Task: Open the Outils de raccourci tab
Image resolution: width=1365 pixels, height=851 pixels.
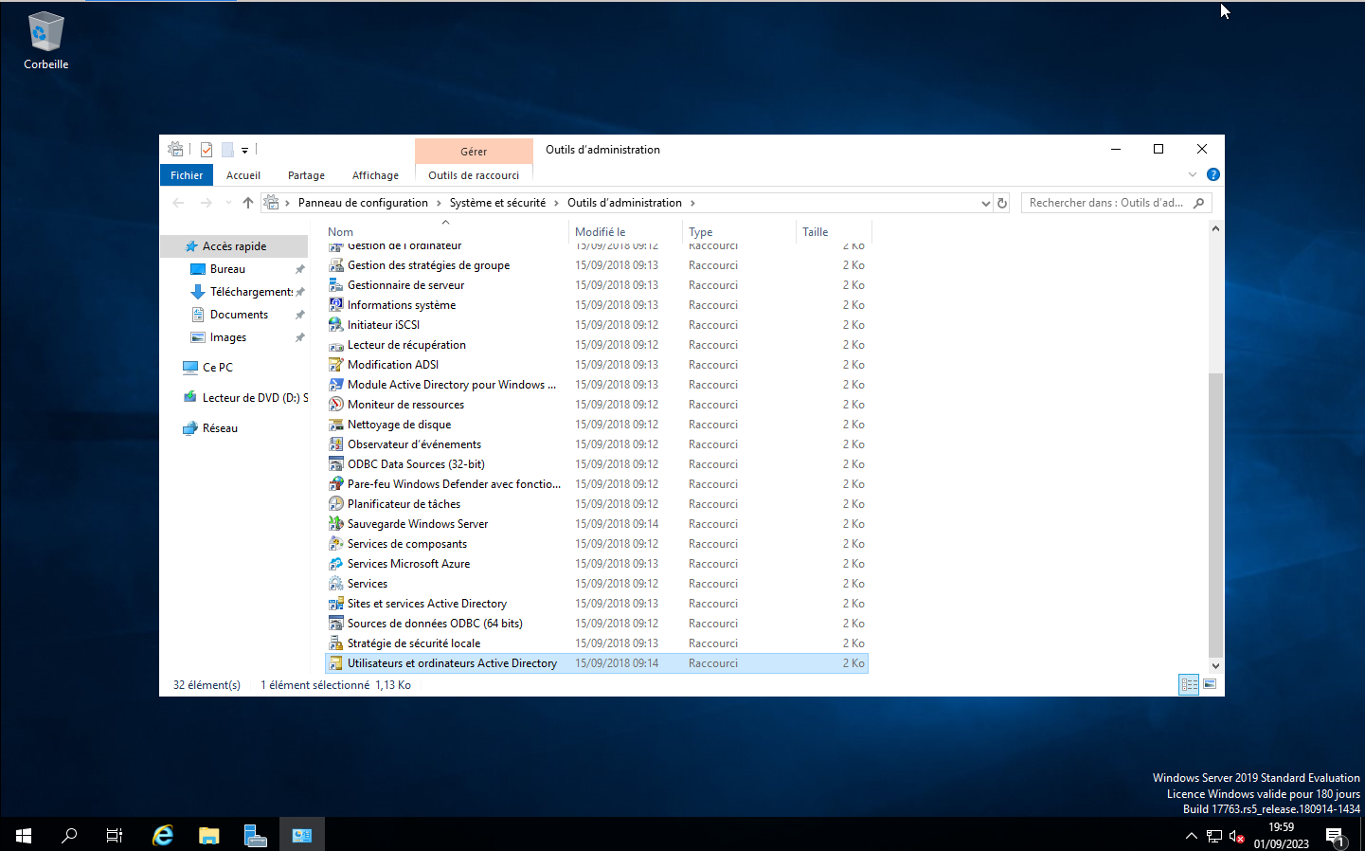Action: (x=474, y=175)
